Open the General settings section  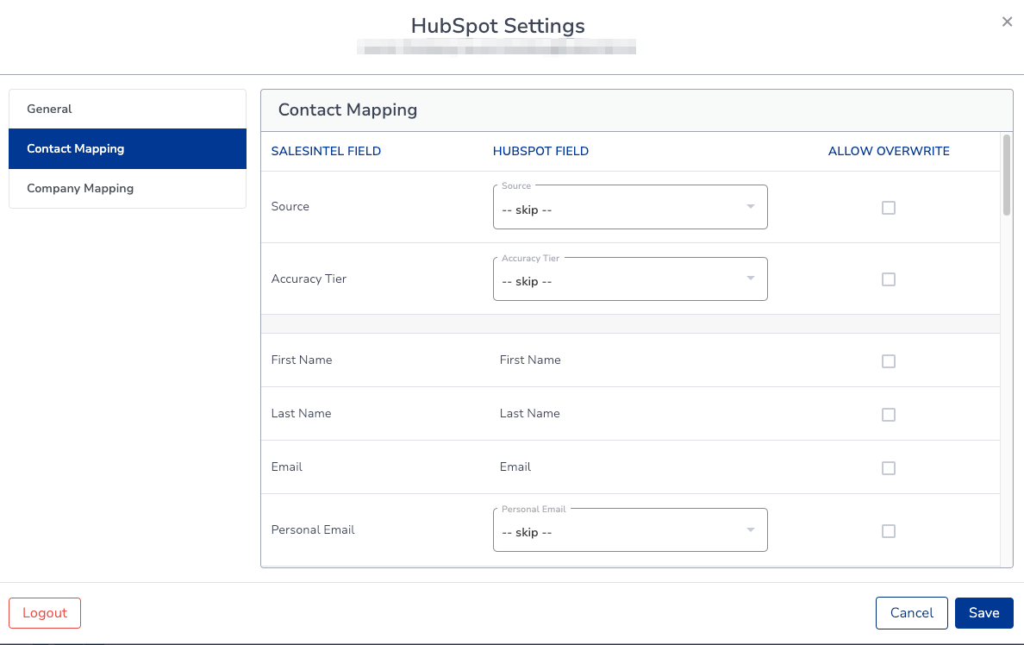pyautogui.click(x=128, y=110)
